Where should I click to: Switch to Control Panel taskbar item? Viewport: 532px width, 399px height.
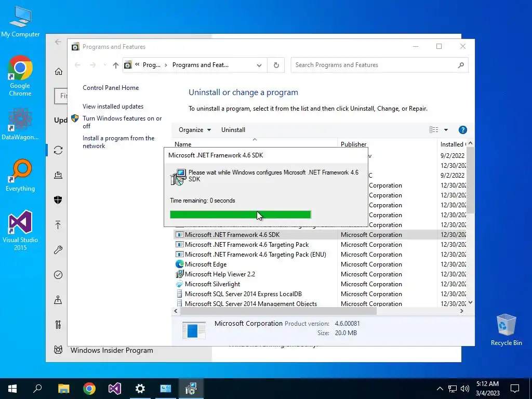click(x=166, y=389)
